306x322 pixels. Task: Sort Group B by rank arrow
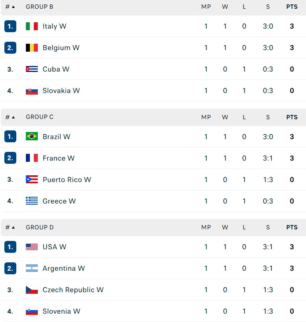tap(14, 7)
